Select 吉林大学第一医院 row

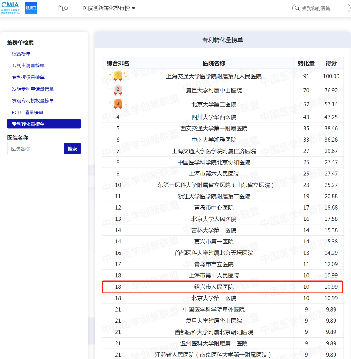(223, 230)
